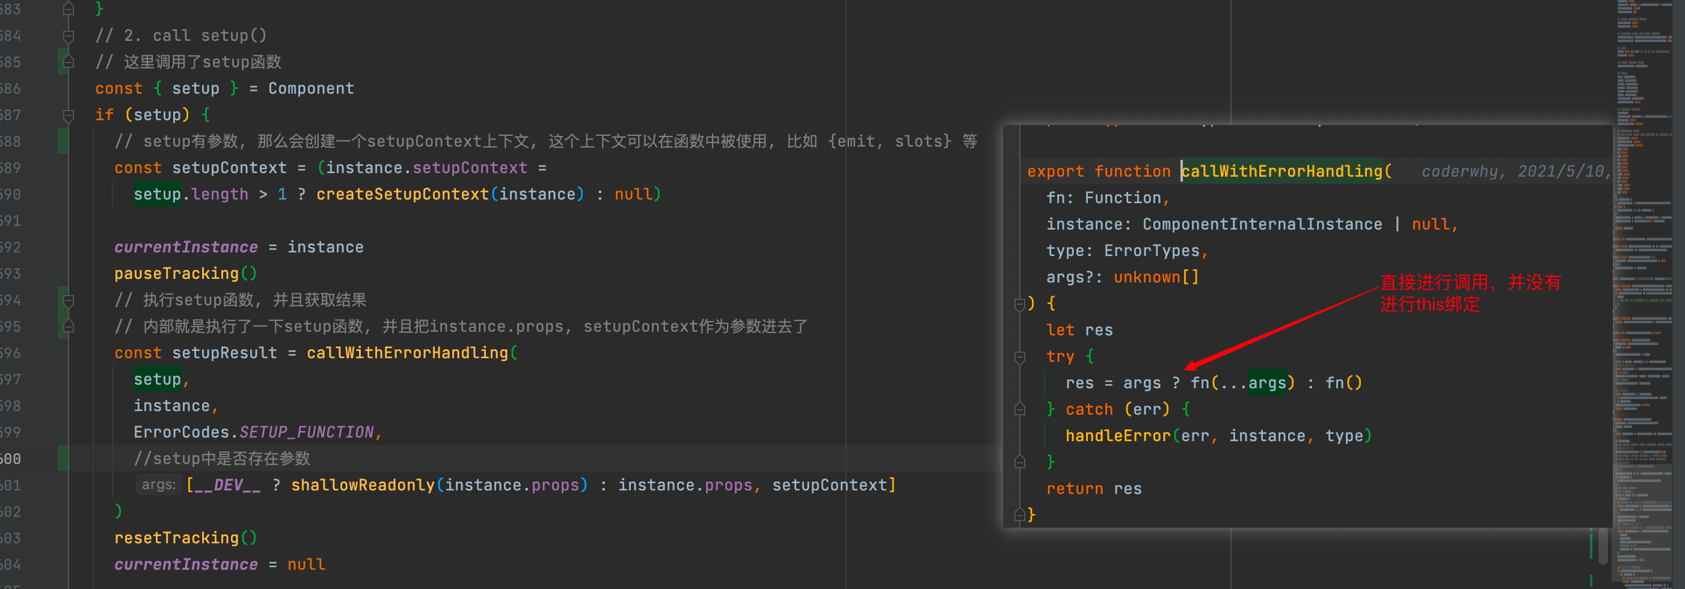Image resolution: width=1685 pixels, height=589 pixels.
Task: Click 'fn: Function,' parameter in popup
Action: coord(1108,198)
